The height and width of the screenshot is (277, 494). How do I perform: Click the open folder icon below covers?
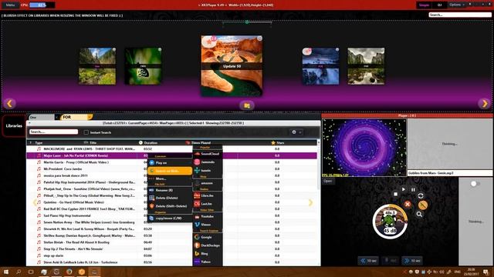pos(247,105)
